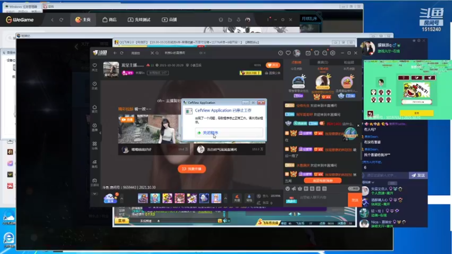Open favorites heart icon in Douyu title bar
This screenshot has height=254, width=452.
point(288,53)
